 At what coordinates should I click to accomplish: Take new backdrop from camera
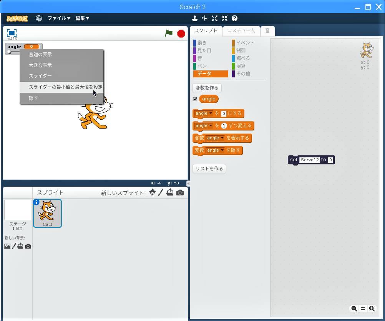[28, 246]
